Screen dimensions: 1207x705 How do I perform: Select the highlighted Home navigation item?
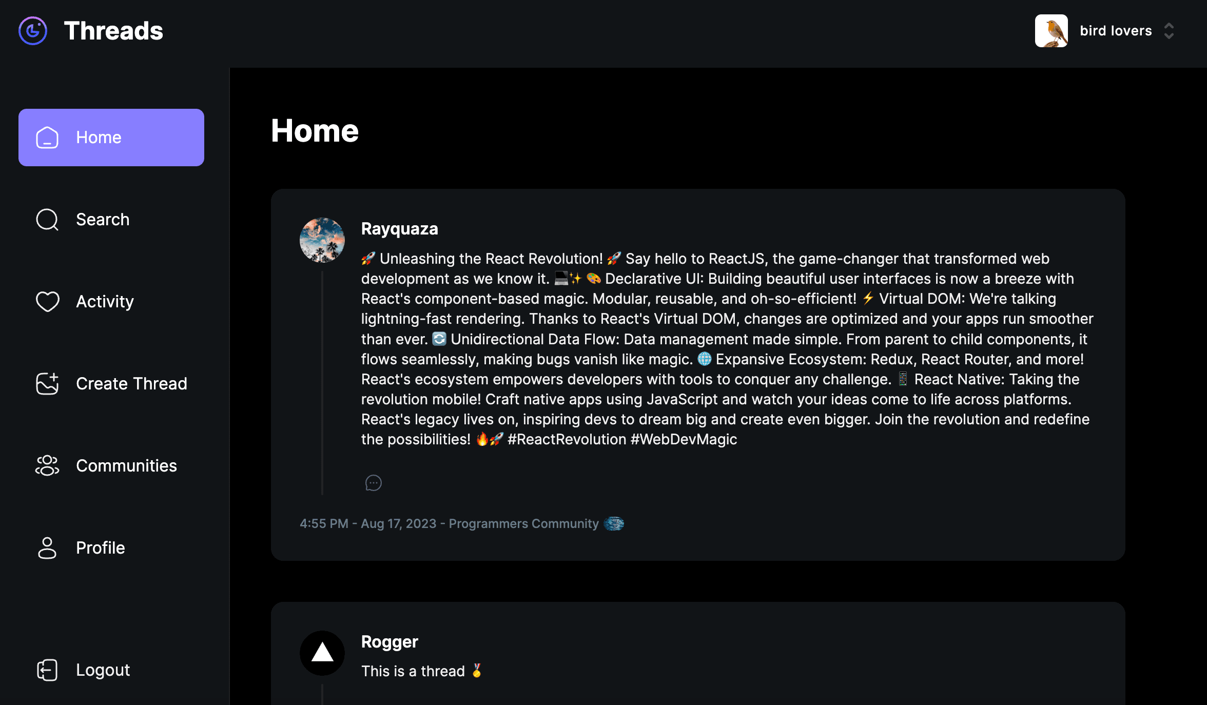(x=111, y=137)
